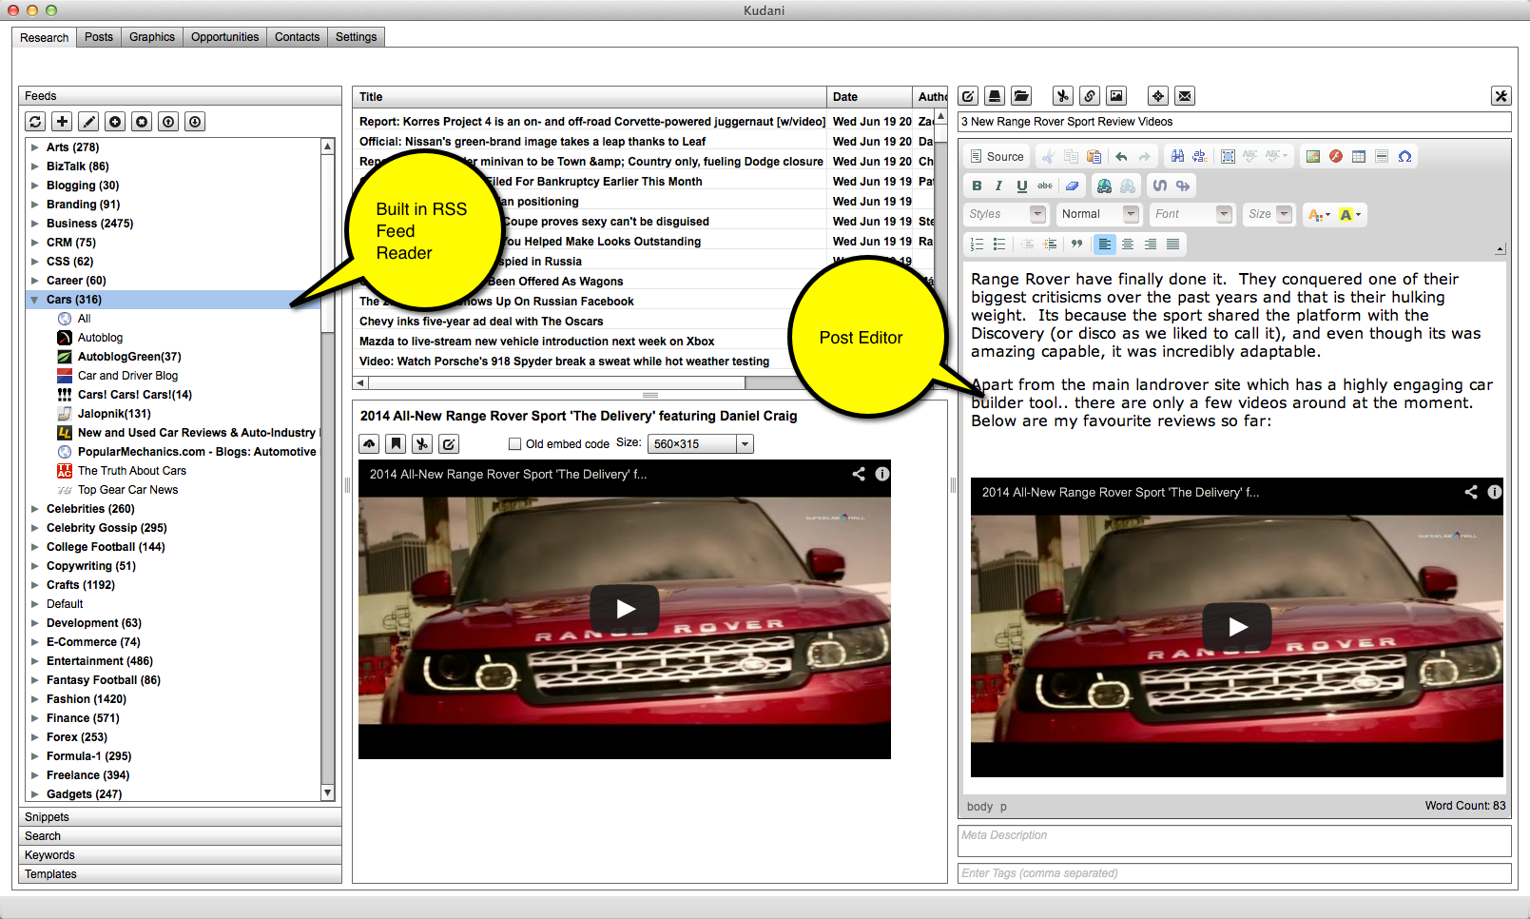The height and width of the screenshot is (919, 1530).
Task: Undo last edit in editor toolbar
Action: tap(1121, 157)
